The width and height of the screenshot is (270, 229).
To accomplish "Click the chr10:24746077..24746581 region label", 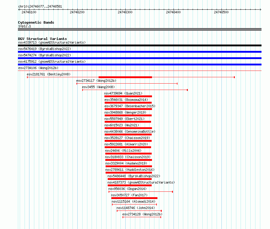I will pos(40,7).
